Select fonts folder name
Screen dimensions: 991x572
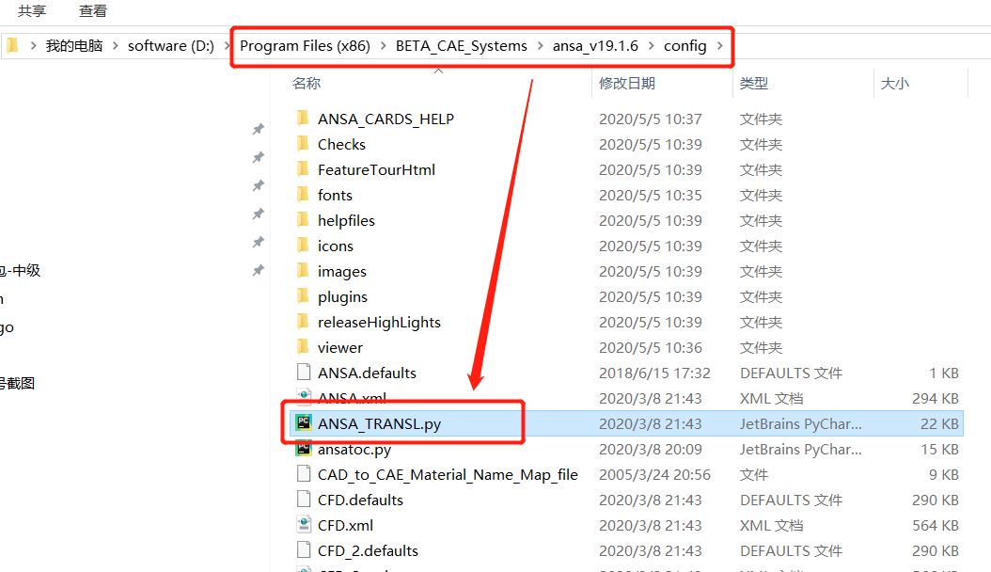click(335, 196)
